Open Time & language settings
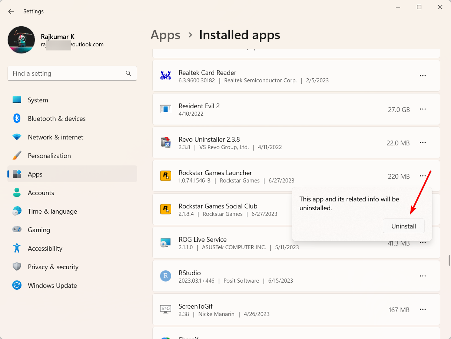This screenshot has height=339, width=451. click(72, 211)
